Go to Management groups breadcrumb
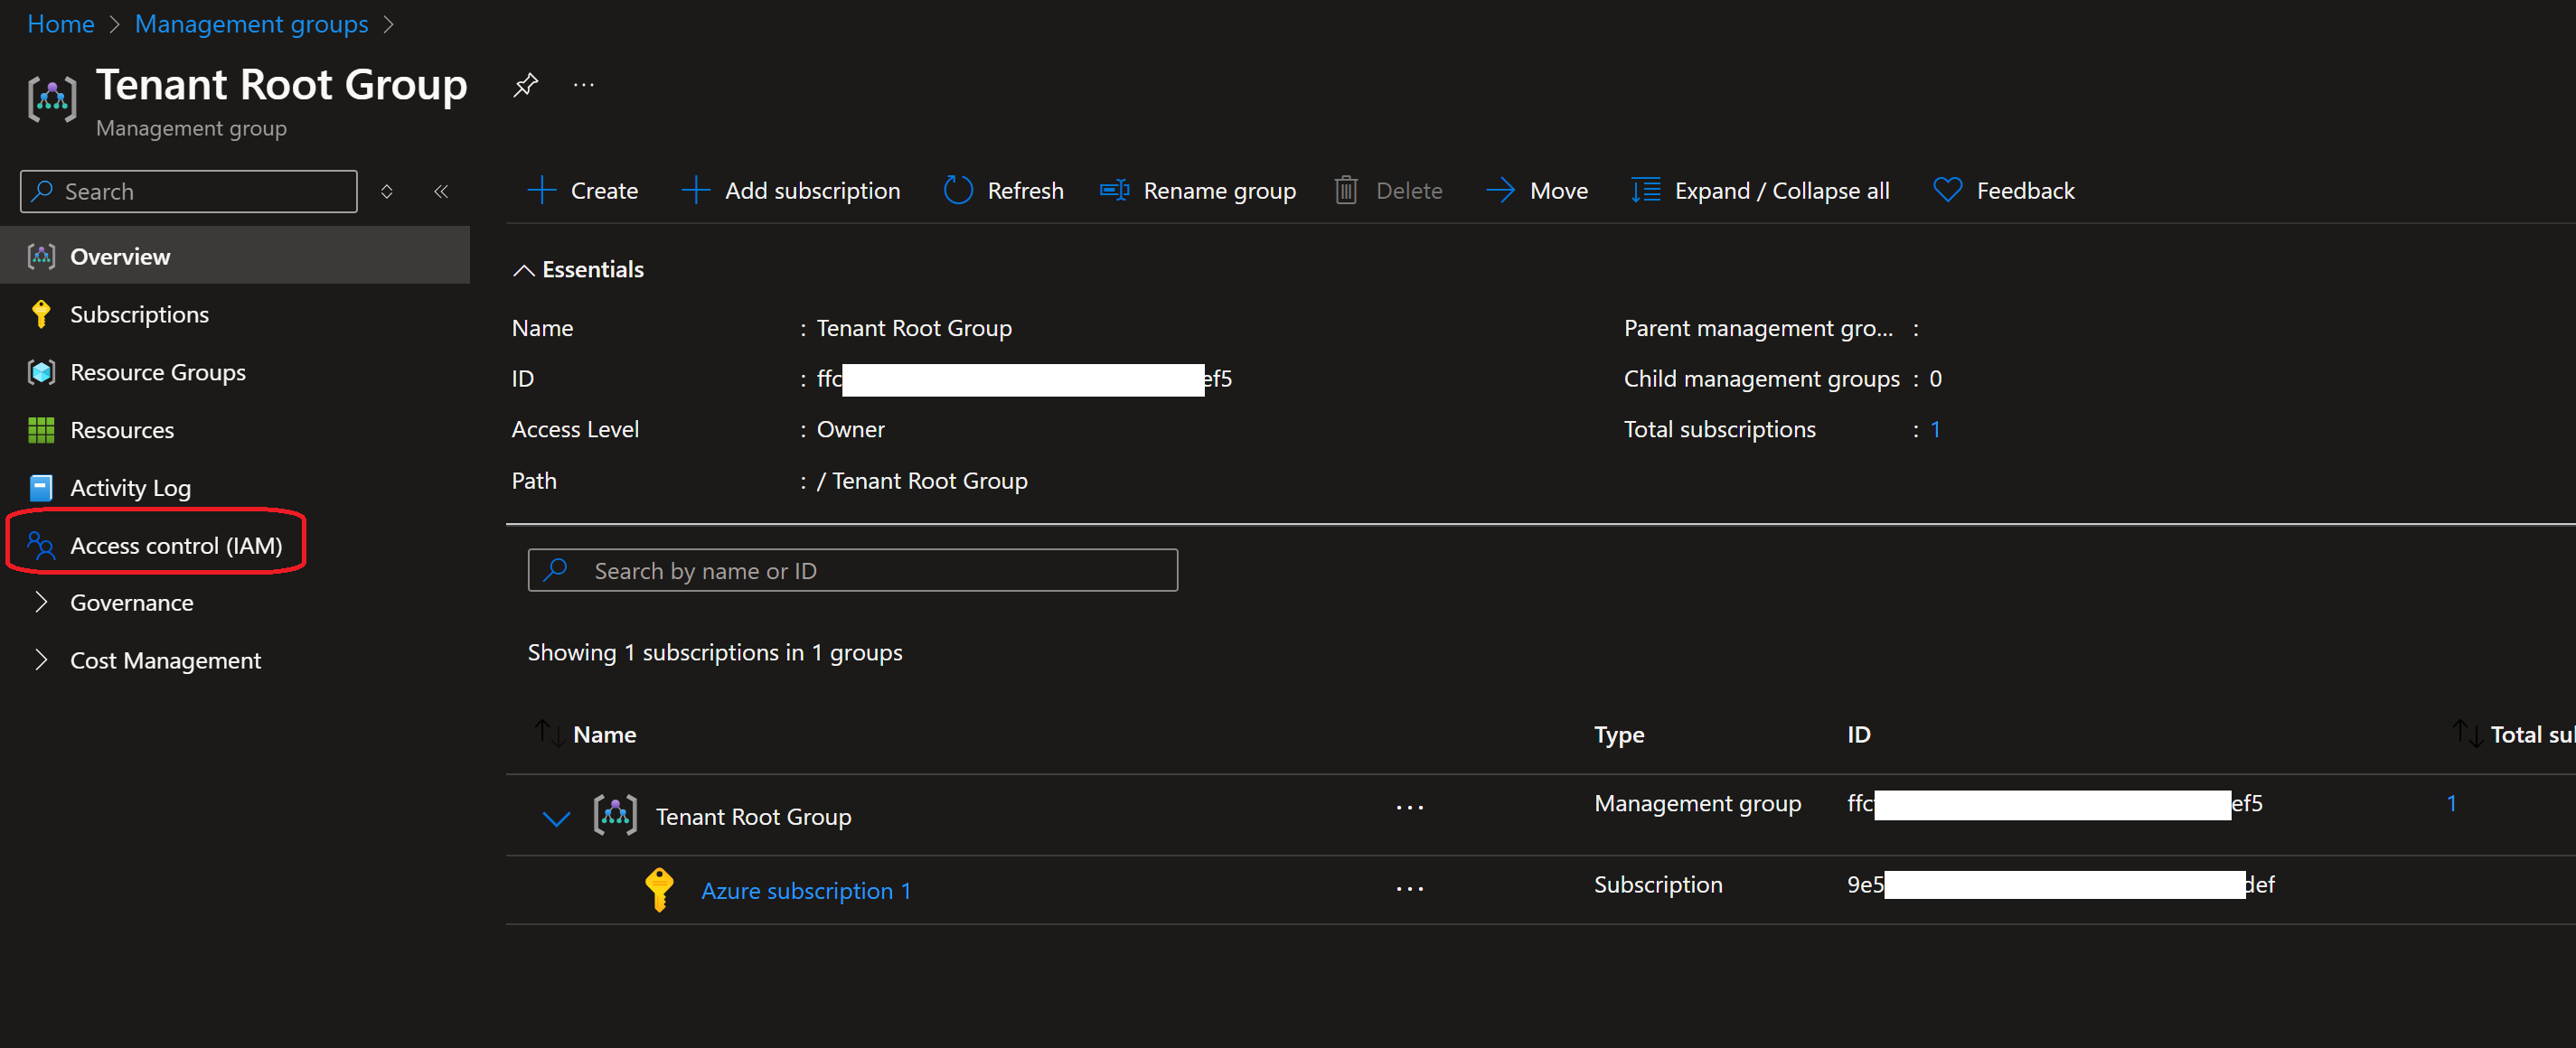Viewport: 2576px width, 1048px height. pyautogui.click(x=251, y=24)
